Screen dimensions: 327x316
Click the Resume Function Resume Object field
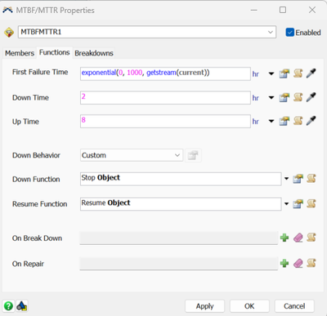coord(181,204)
